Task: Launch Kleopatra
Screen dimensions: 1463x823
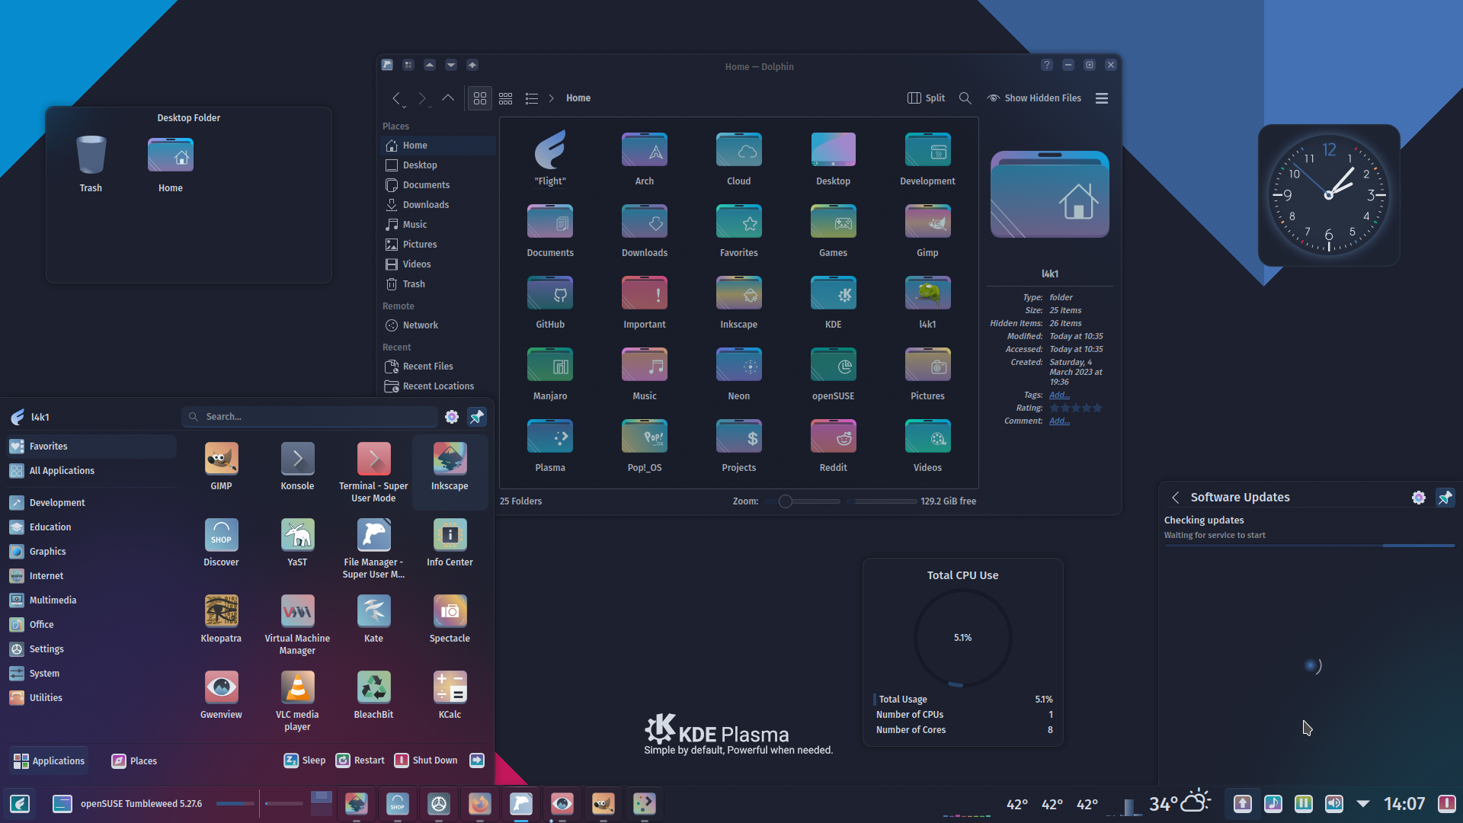Action: point(221,611)
